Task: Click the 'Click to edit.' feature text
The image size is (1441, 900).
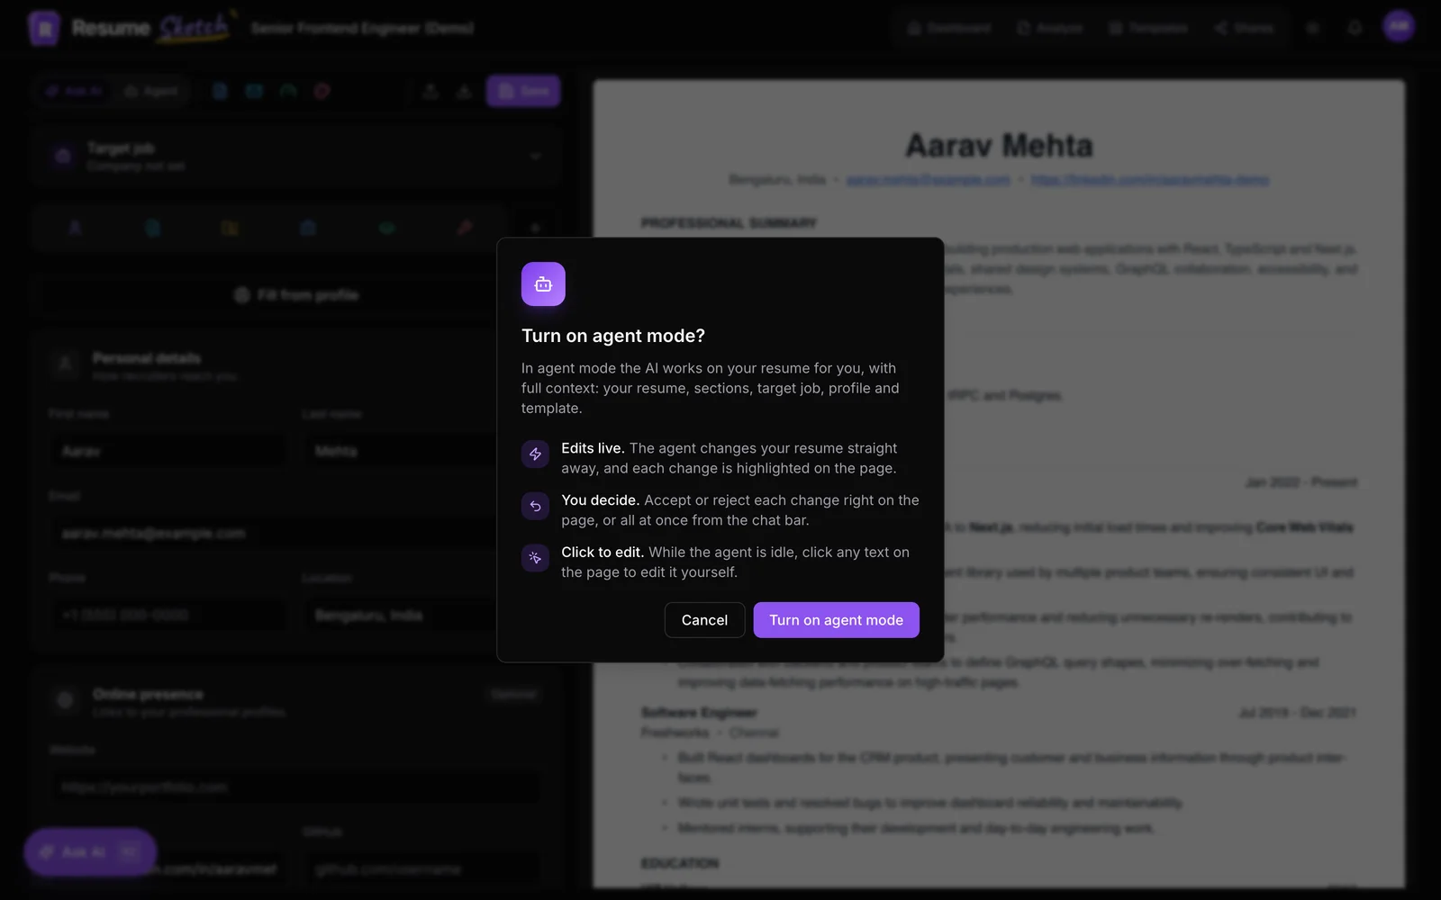Action: (603, 553)
